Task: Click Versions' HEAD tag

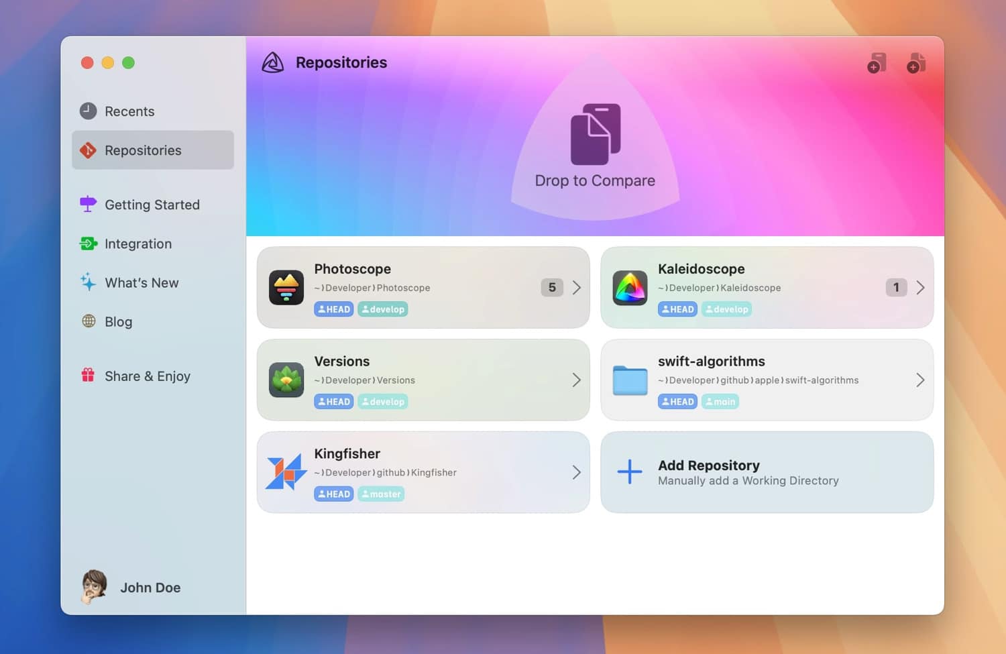Action: tap(334, 402)
